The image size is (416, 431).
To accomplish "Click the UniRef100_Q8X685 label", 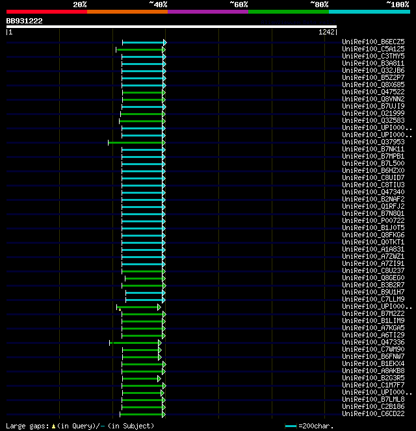I will tap(373, 85).
